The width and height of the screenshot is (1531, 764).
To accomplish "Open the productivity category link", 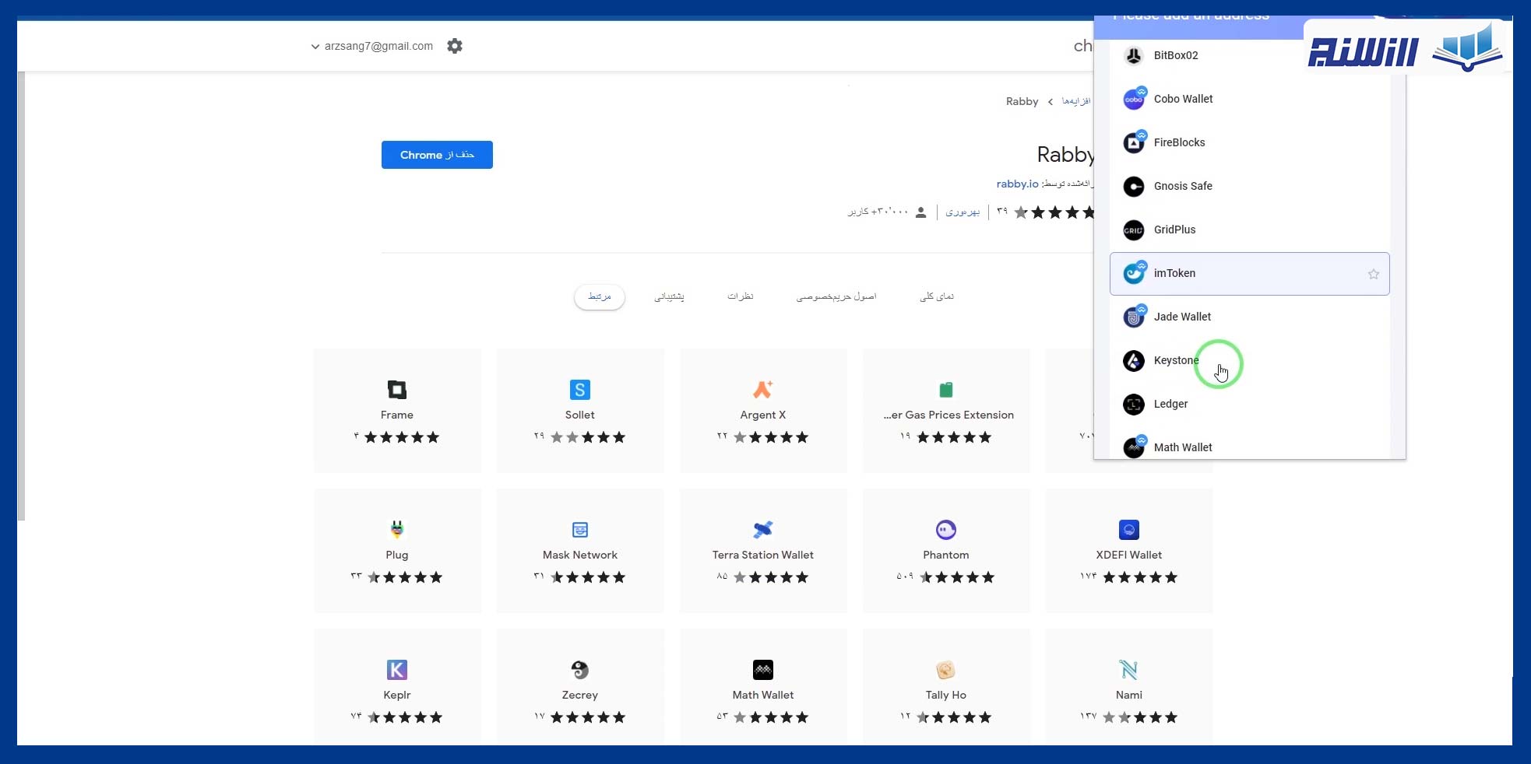I will [x=963, y=212].
